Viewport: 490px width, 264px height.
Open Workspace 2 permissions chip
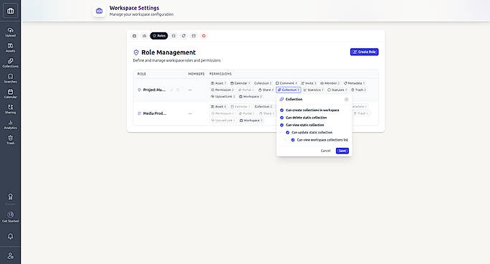(x=251, y=96)
